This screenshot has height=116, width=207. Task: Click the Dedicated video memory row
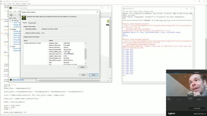tap(67, 54)
